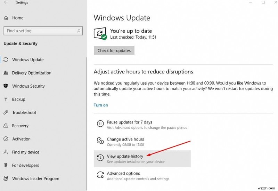
Task: Click the update status icon with green check
Action: [x=100, y=33]
